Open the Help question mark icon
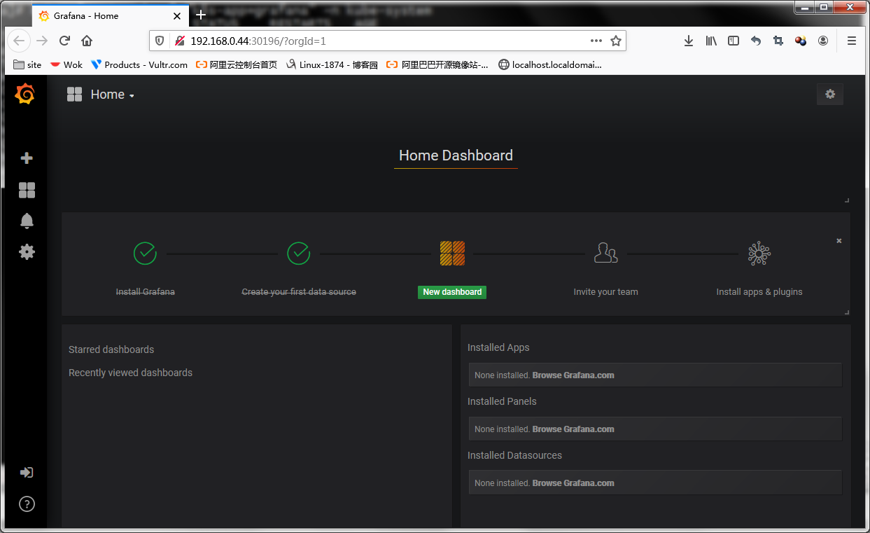 coord(27,504)
